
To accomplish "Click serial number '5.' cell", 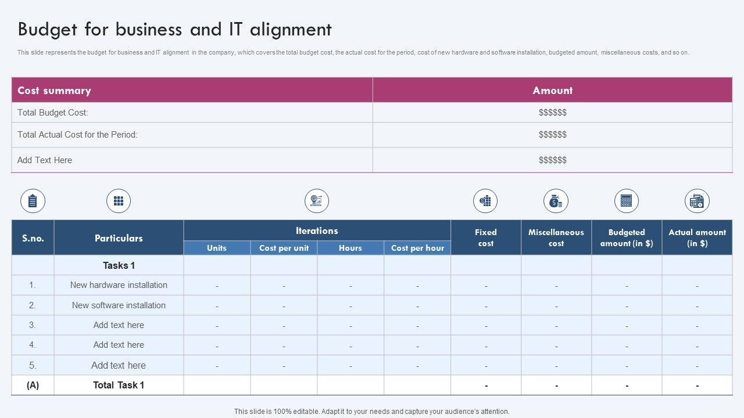I will point(33,365).
